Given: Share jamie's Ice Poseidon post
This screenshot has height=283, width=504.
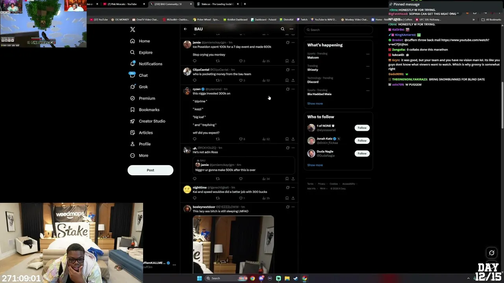Looking at the screenshot, I should click(293, 61).
